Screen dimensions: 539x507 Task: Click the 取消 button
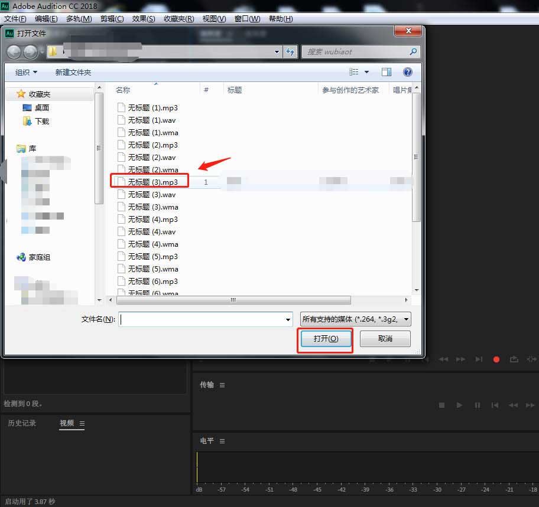click(x=385, y=339)
